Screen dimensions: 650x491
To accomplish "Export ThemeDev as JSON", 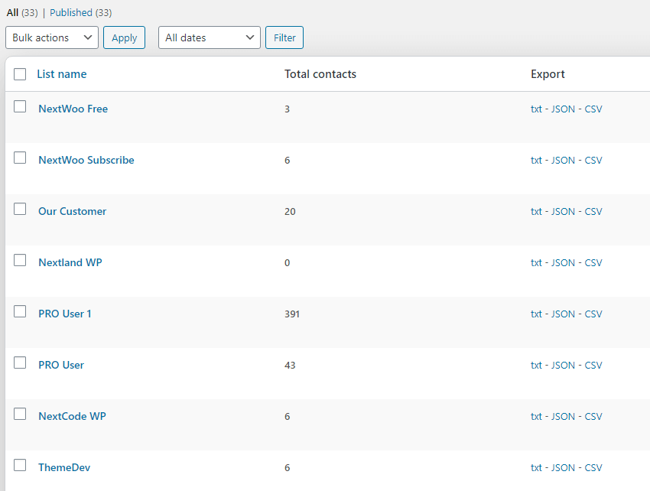I will [x=563, y=468].
